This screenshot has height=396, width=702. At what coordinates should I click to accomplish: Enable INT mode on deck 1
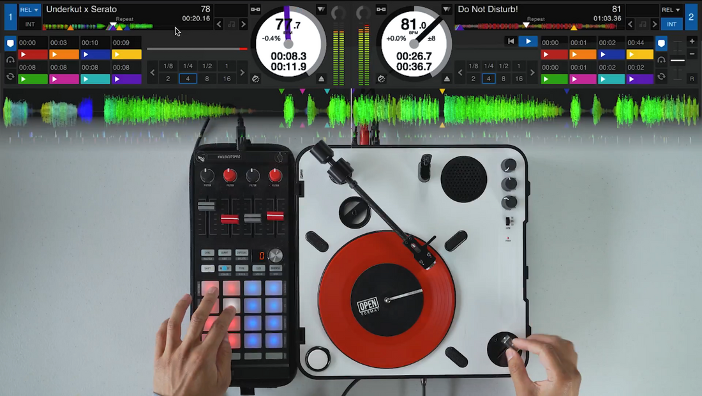coord(30,24)
